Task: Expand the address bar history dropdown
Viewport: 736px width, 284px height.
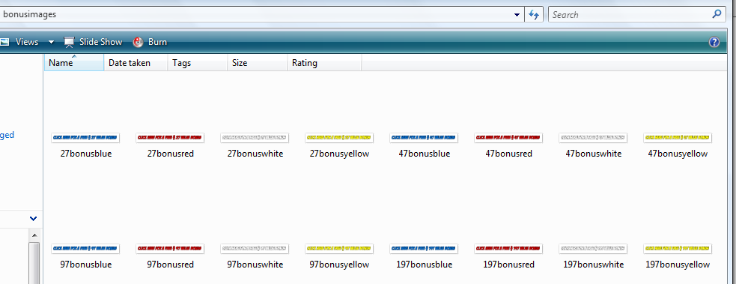Action: click(517, 14)
